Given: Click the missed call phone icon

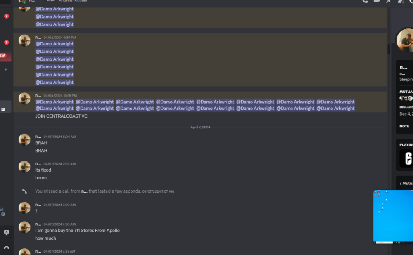Looking at the screenshot, I should point(24,191).
